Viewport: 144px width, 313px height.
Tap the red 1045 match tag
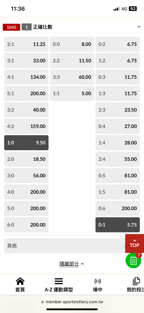pos(12,27)
